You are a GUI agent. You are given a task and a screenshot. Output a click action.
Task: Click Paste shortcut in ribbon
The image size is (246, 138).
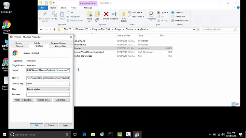pyautogui.click(x=75, y=20)
